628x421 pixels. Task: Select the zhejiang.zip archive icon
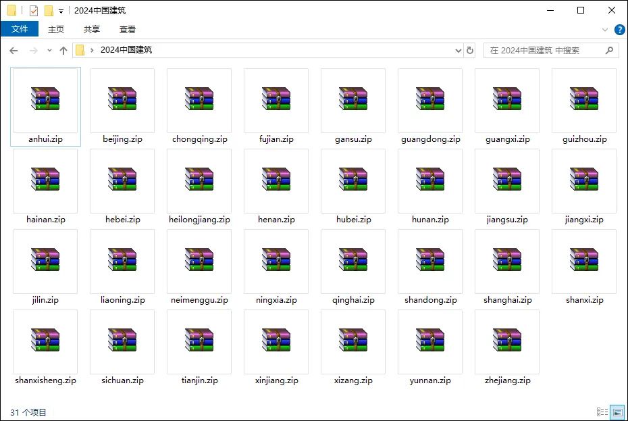[506, 340]
